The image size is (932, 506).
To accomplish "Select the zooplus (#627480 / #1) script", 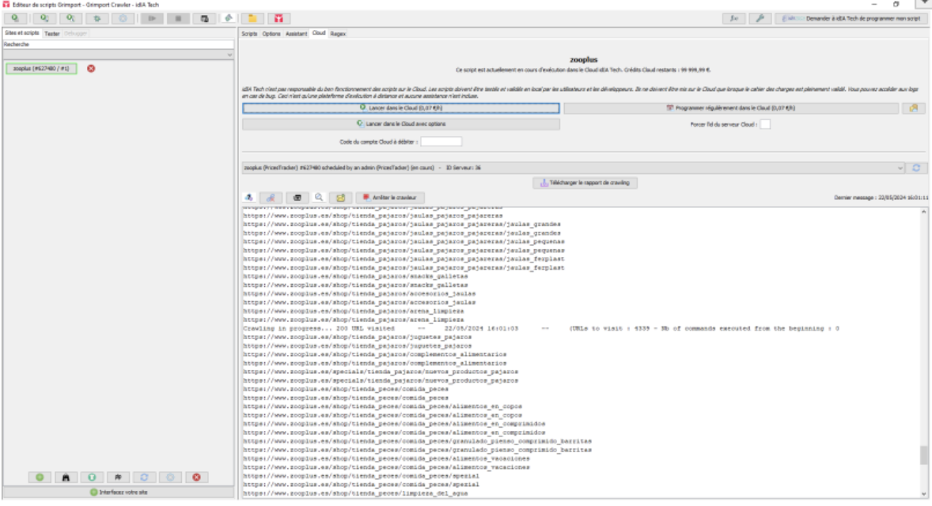I will (x=42, y=68).
